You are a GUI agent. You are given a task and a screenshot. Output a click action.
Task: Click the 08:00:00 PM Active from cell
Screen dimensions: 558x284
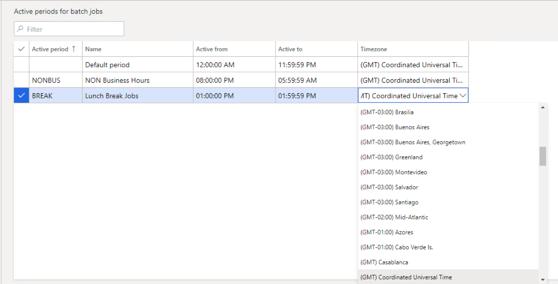click(234, 80)
